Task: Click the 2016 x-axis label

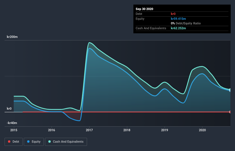Action: point(52,130)
